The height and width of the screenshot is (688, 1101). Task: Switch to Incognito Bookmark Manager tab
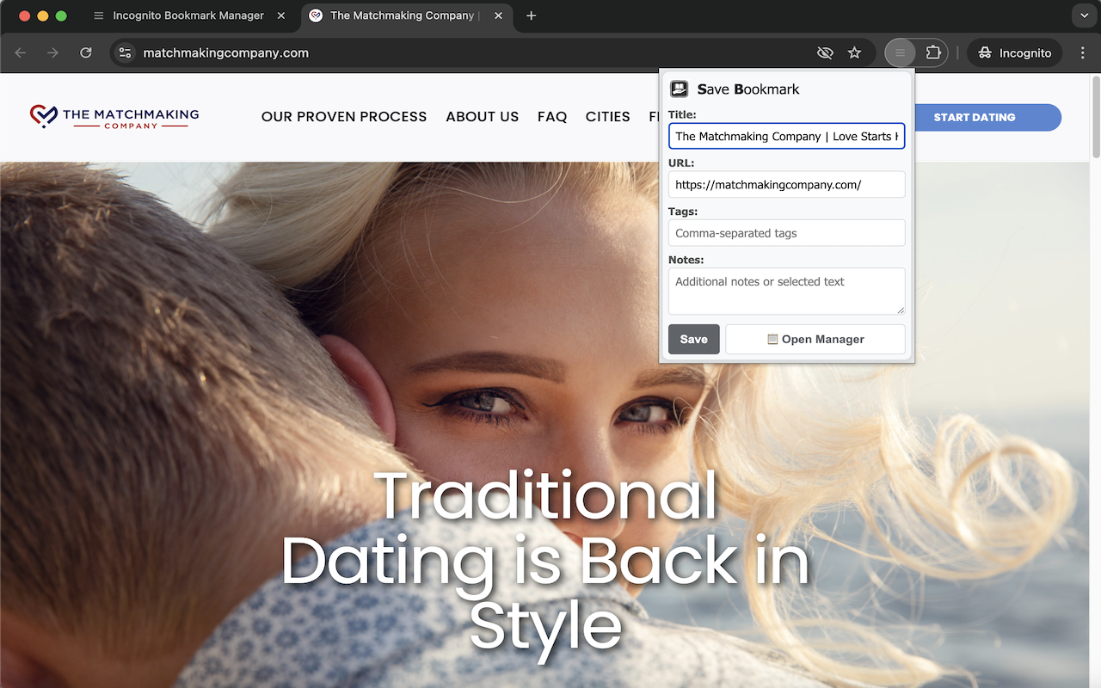point(188,15)
